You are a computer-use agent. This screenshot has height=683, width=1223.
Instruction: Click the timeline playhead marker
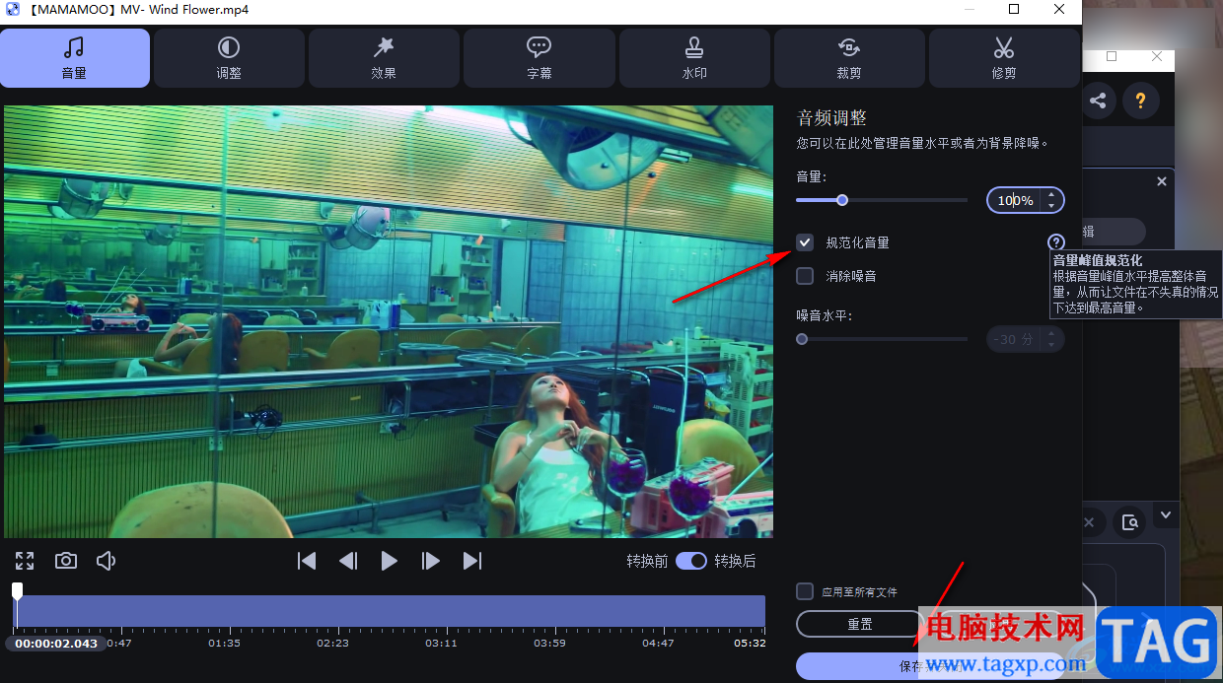coord(17,590)
